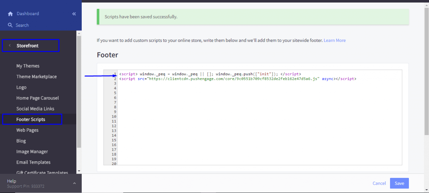Click line number 20 in editor gutter

pyautogui.click(x=114, y=164)
